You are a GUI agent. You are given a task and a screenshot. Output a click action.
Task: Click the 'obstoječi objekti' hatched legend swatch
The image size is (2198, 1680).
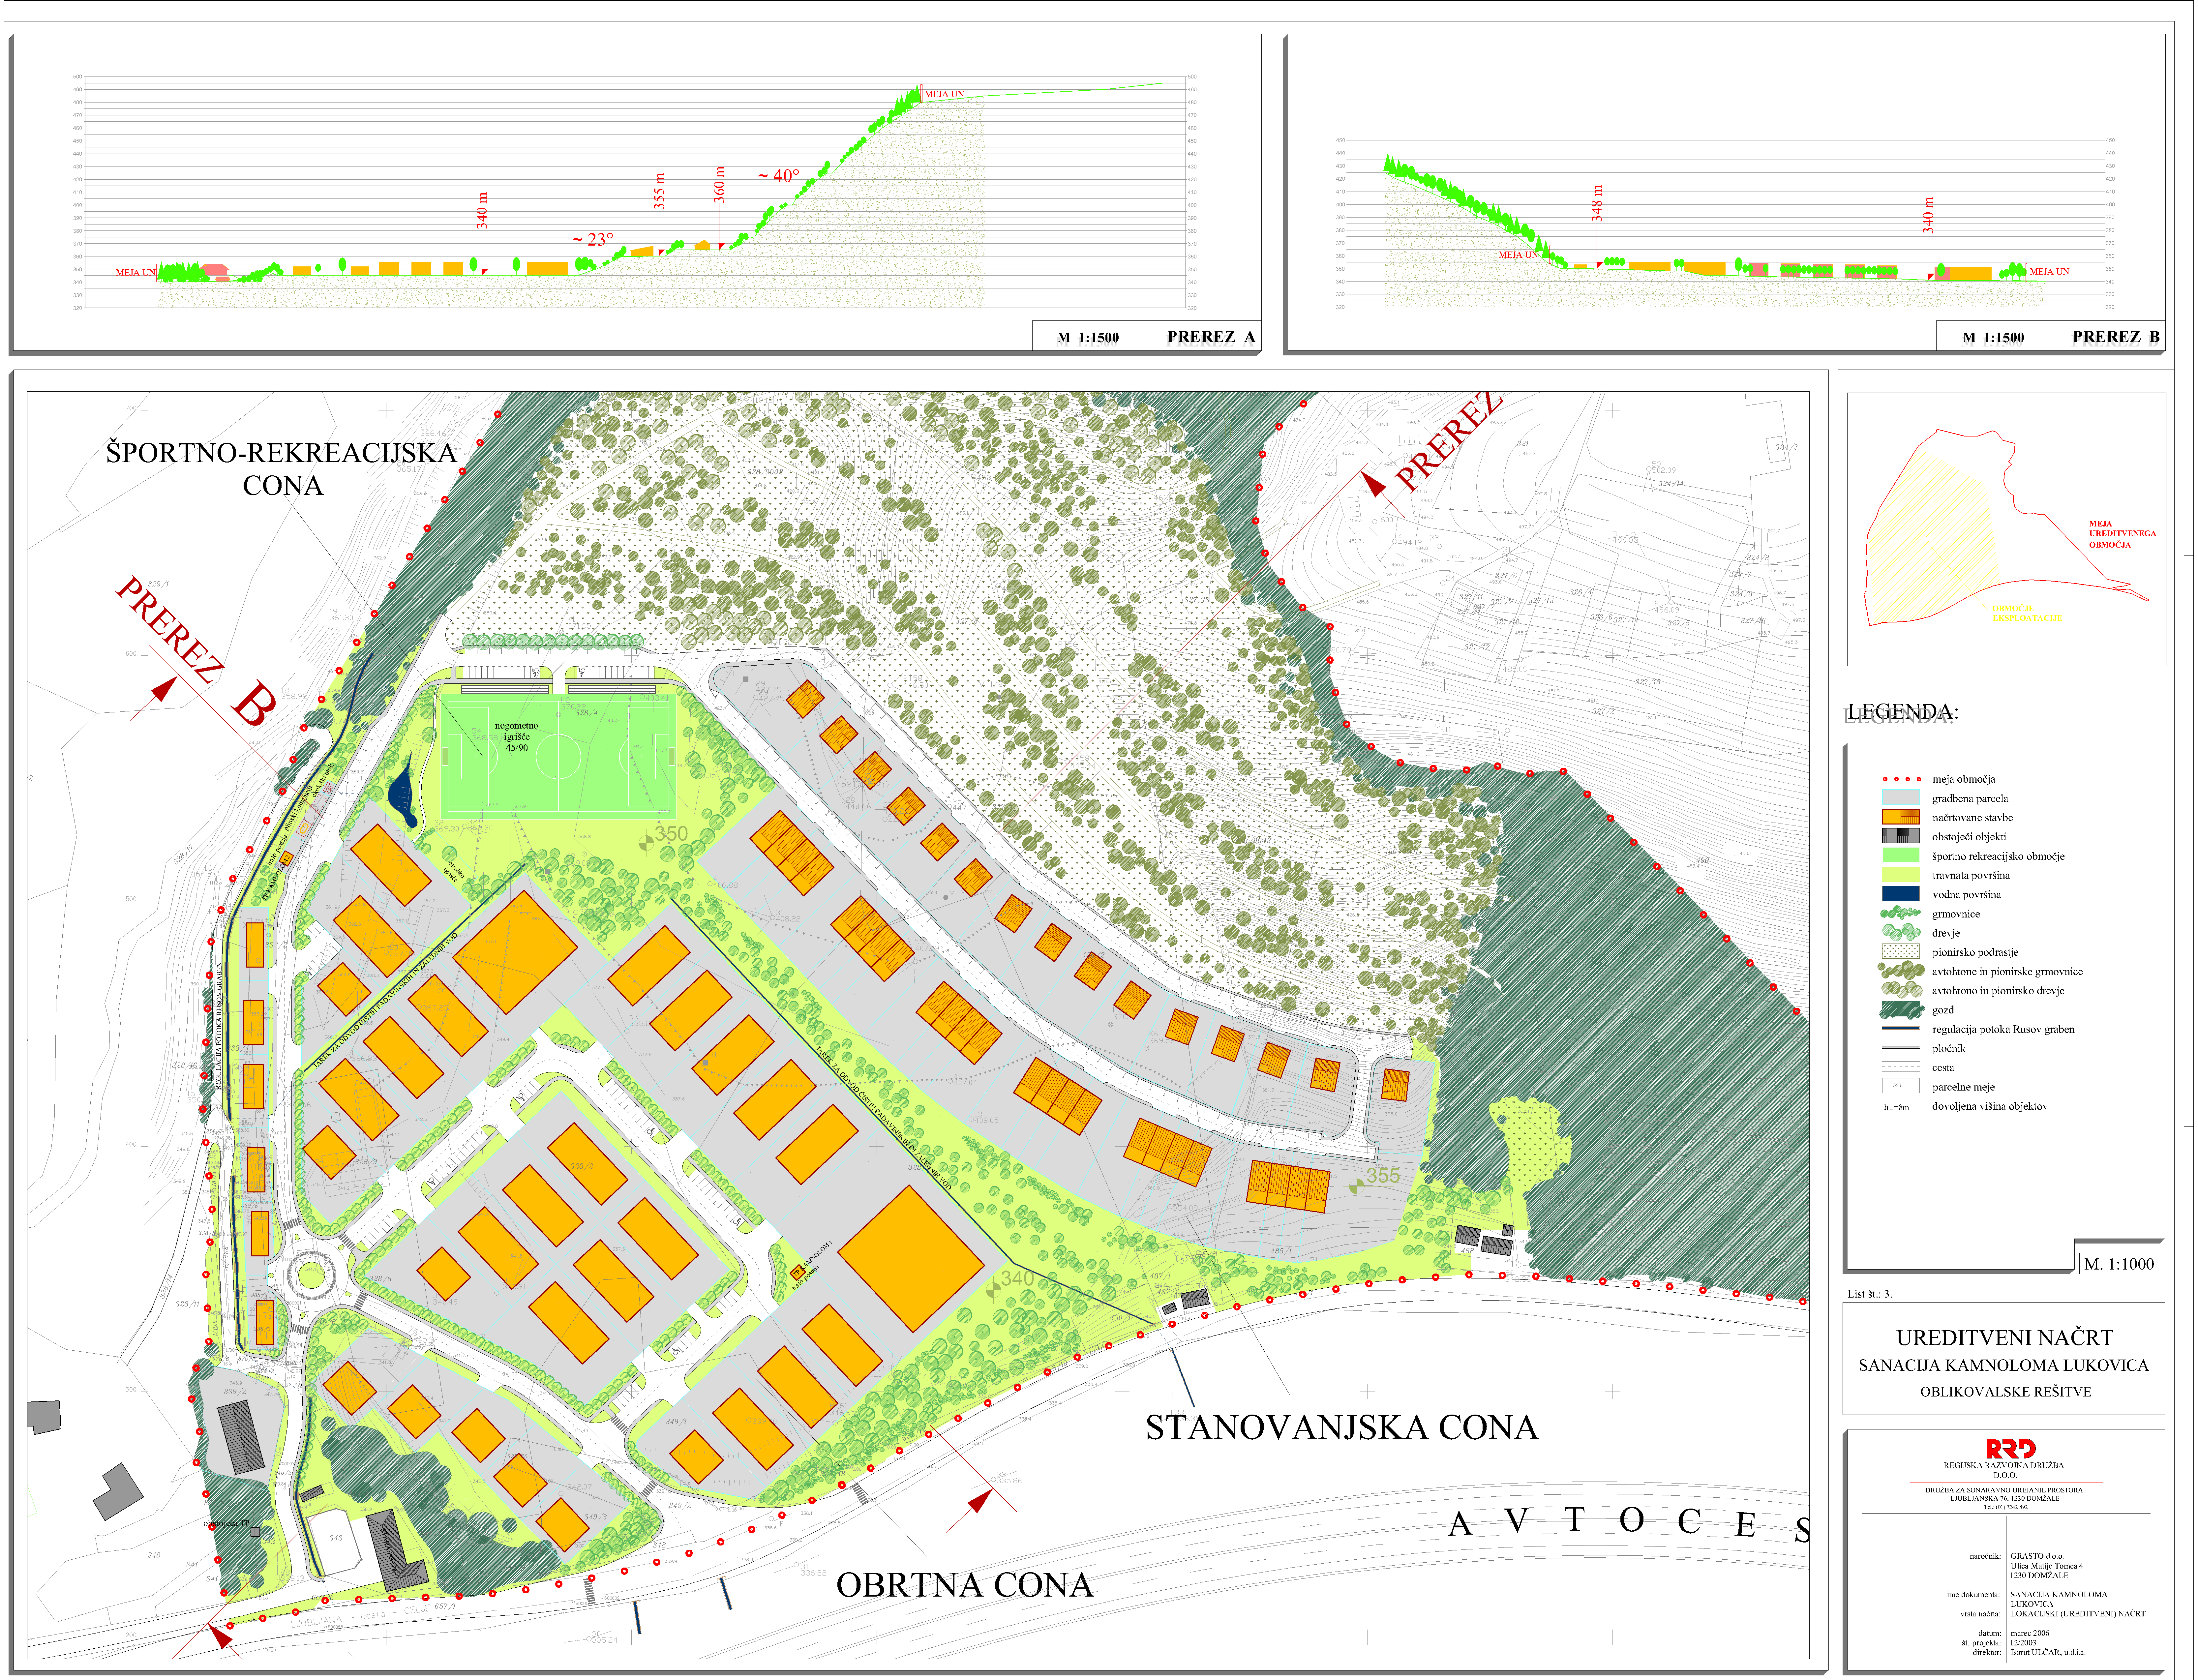pyautogui.click(x=1901, y=836)
